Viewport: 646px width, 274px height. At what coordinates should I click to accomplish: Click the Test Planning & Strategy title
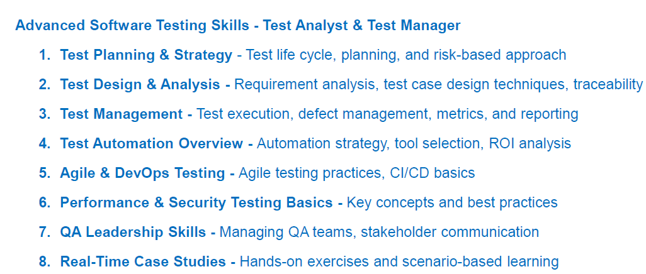pos(146,55)
